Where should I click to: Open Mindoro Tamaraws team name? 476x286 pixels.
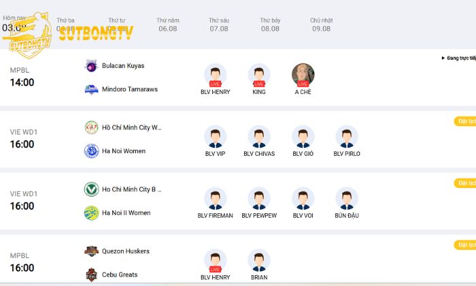pos(130,89)
